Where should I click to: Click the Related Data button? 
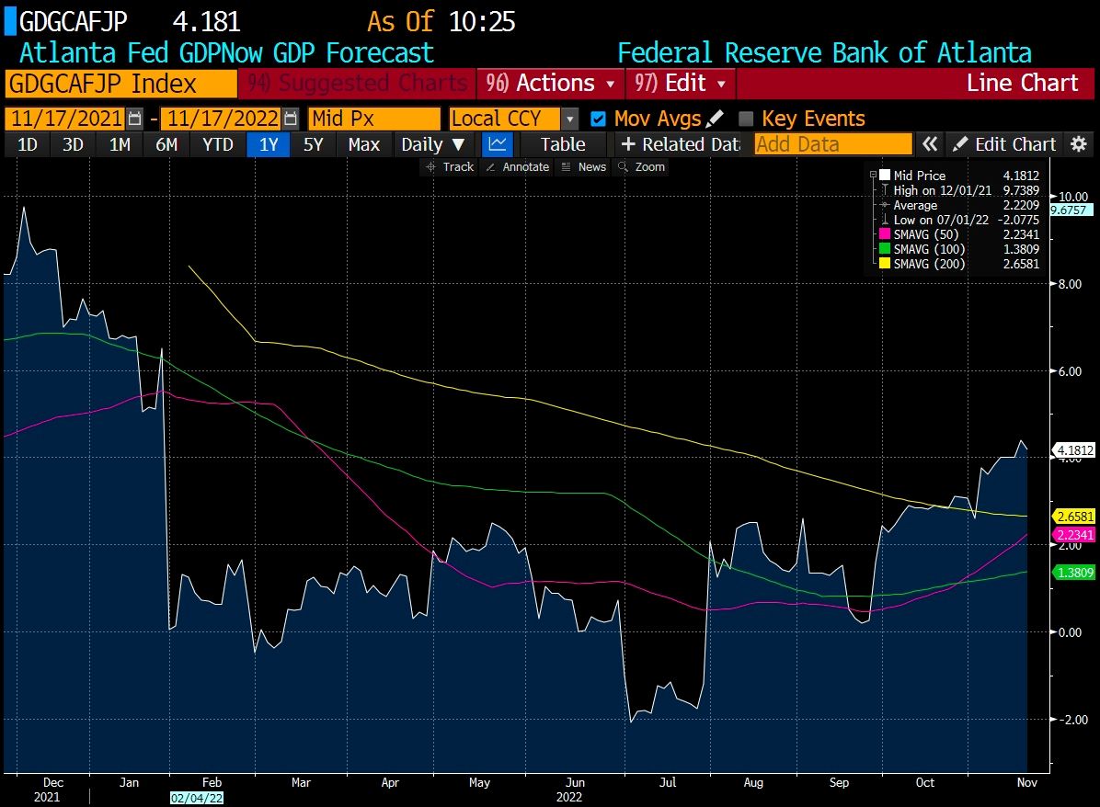pyautogui.click(x=680, y=144)
